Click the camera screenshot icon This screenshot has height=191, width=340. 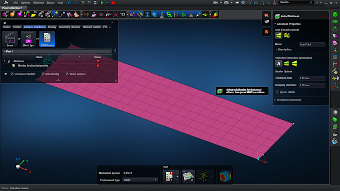pos(226,3)
